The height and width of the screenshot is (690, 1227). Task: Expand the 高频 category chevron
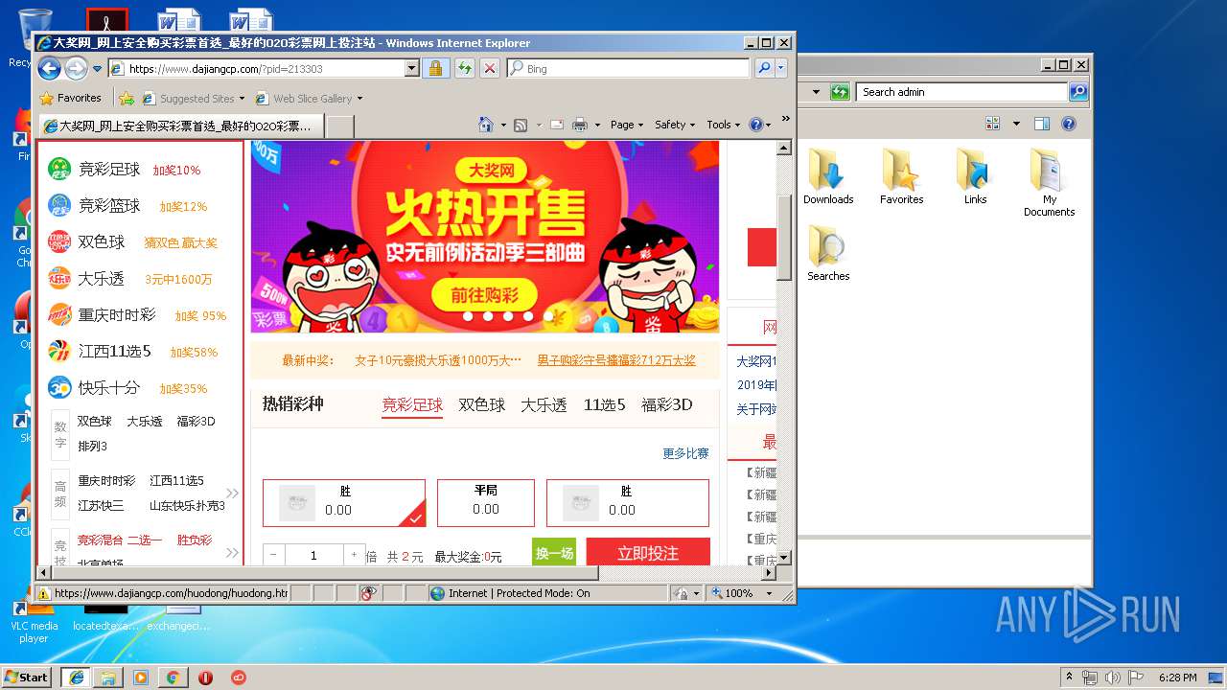232,494
